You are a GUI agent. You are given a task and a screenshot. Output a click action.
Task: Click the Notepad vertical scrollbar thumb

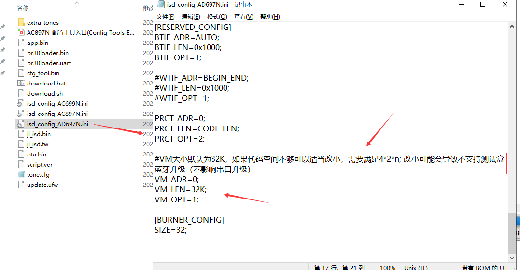512,233
